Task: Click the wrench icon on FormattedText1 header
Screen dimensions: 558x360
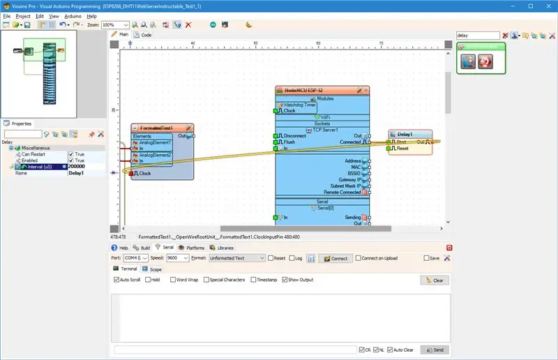Action: [188, 128]
